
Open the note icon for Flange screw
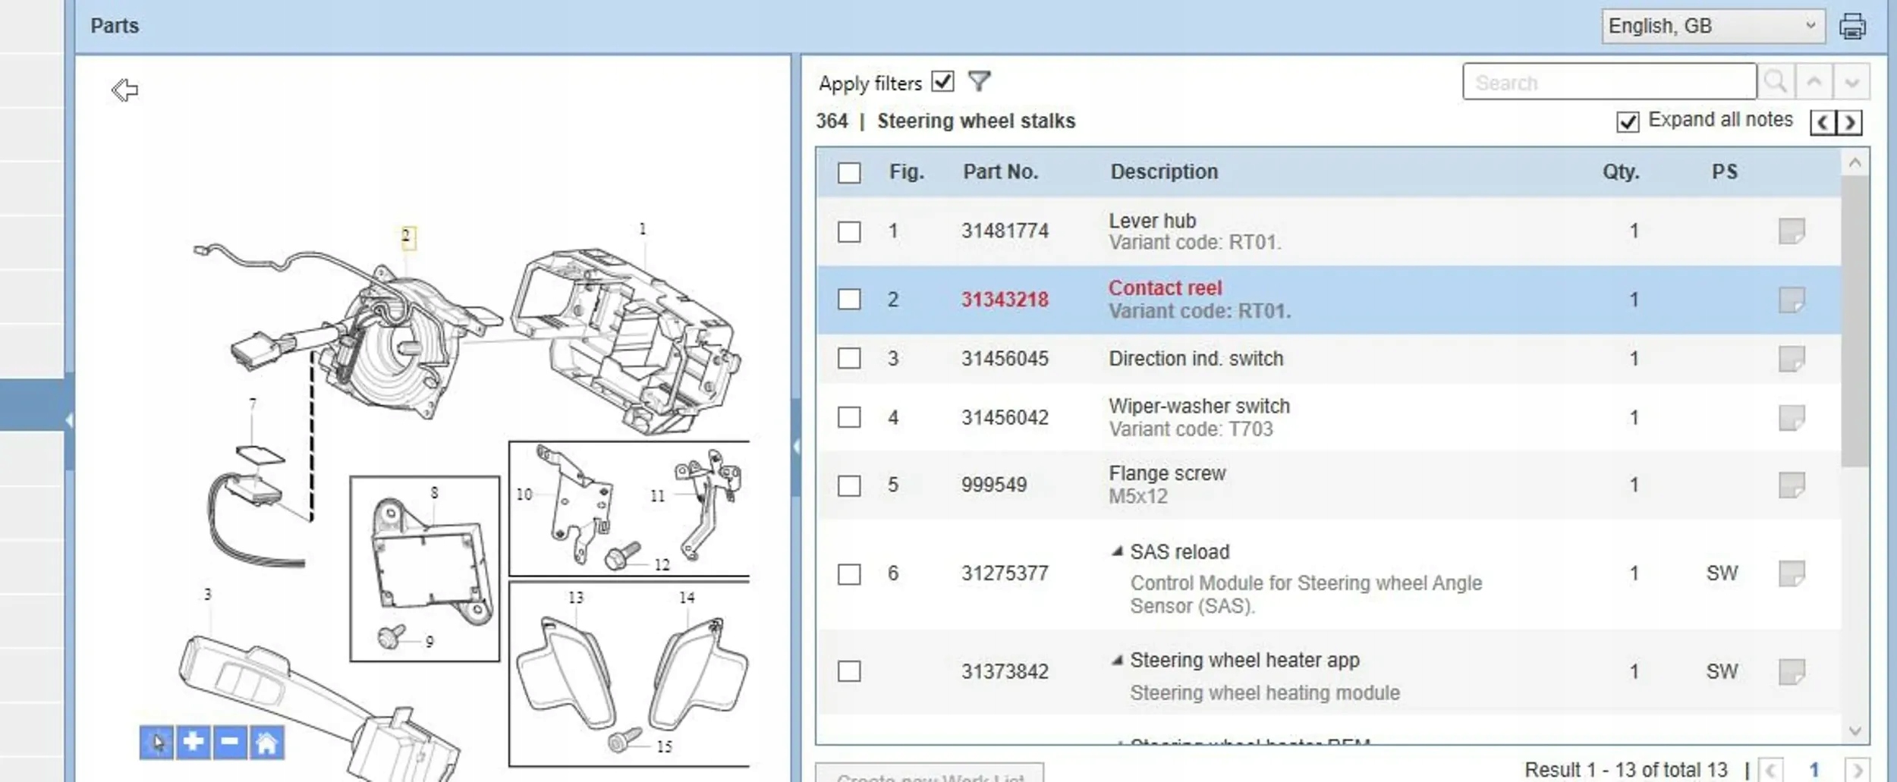[1792, 485]
